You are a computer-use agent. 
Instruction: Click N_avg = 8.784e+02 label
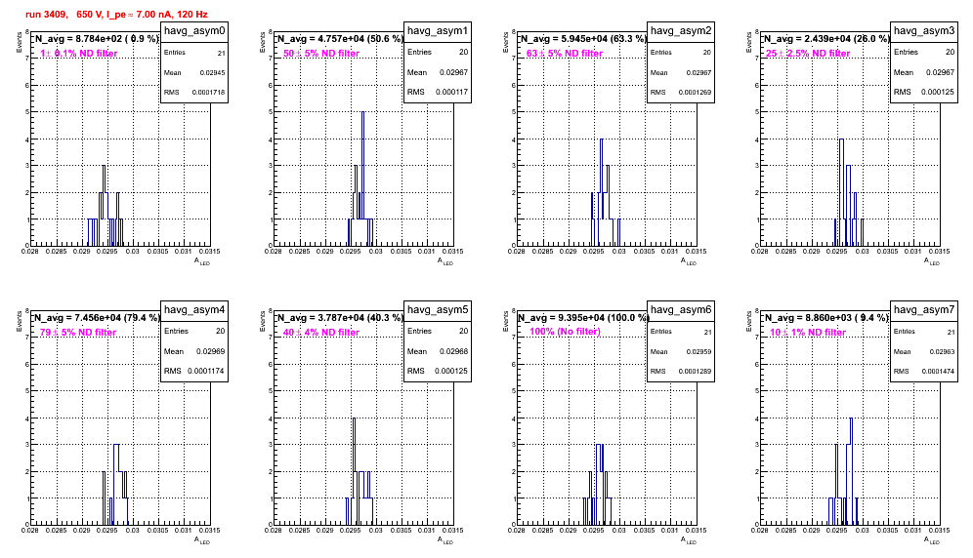point(97,38)
